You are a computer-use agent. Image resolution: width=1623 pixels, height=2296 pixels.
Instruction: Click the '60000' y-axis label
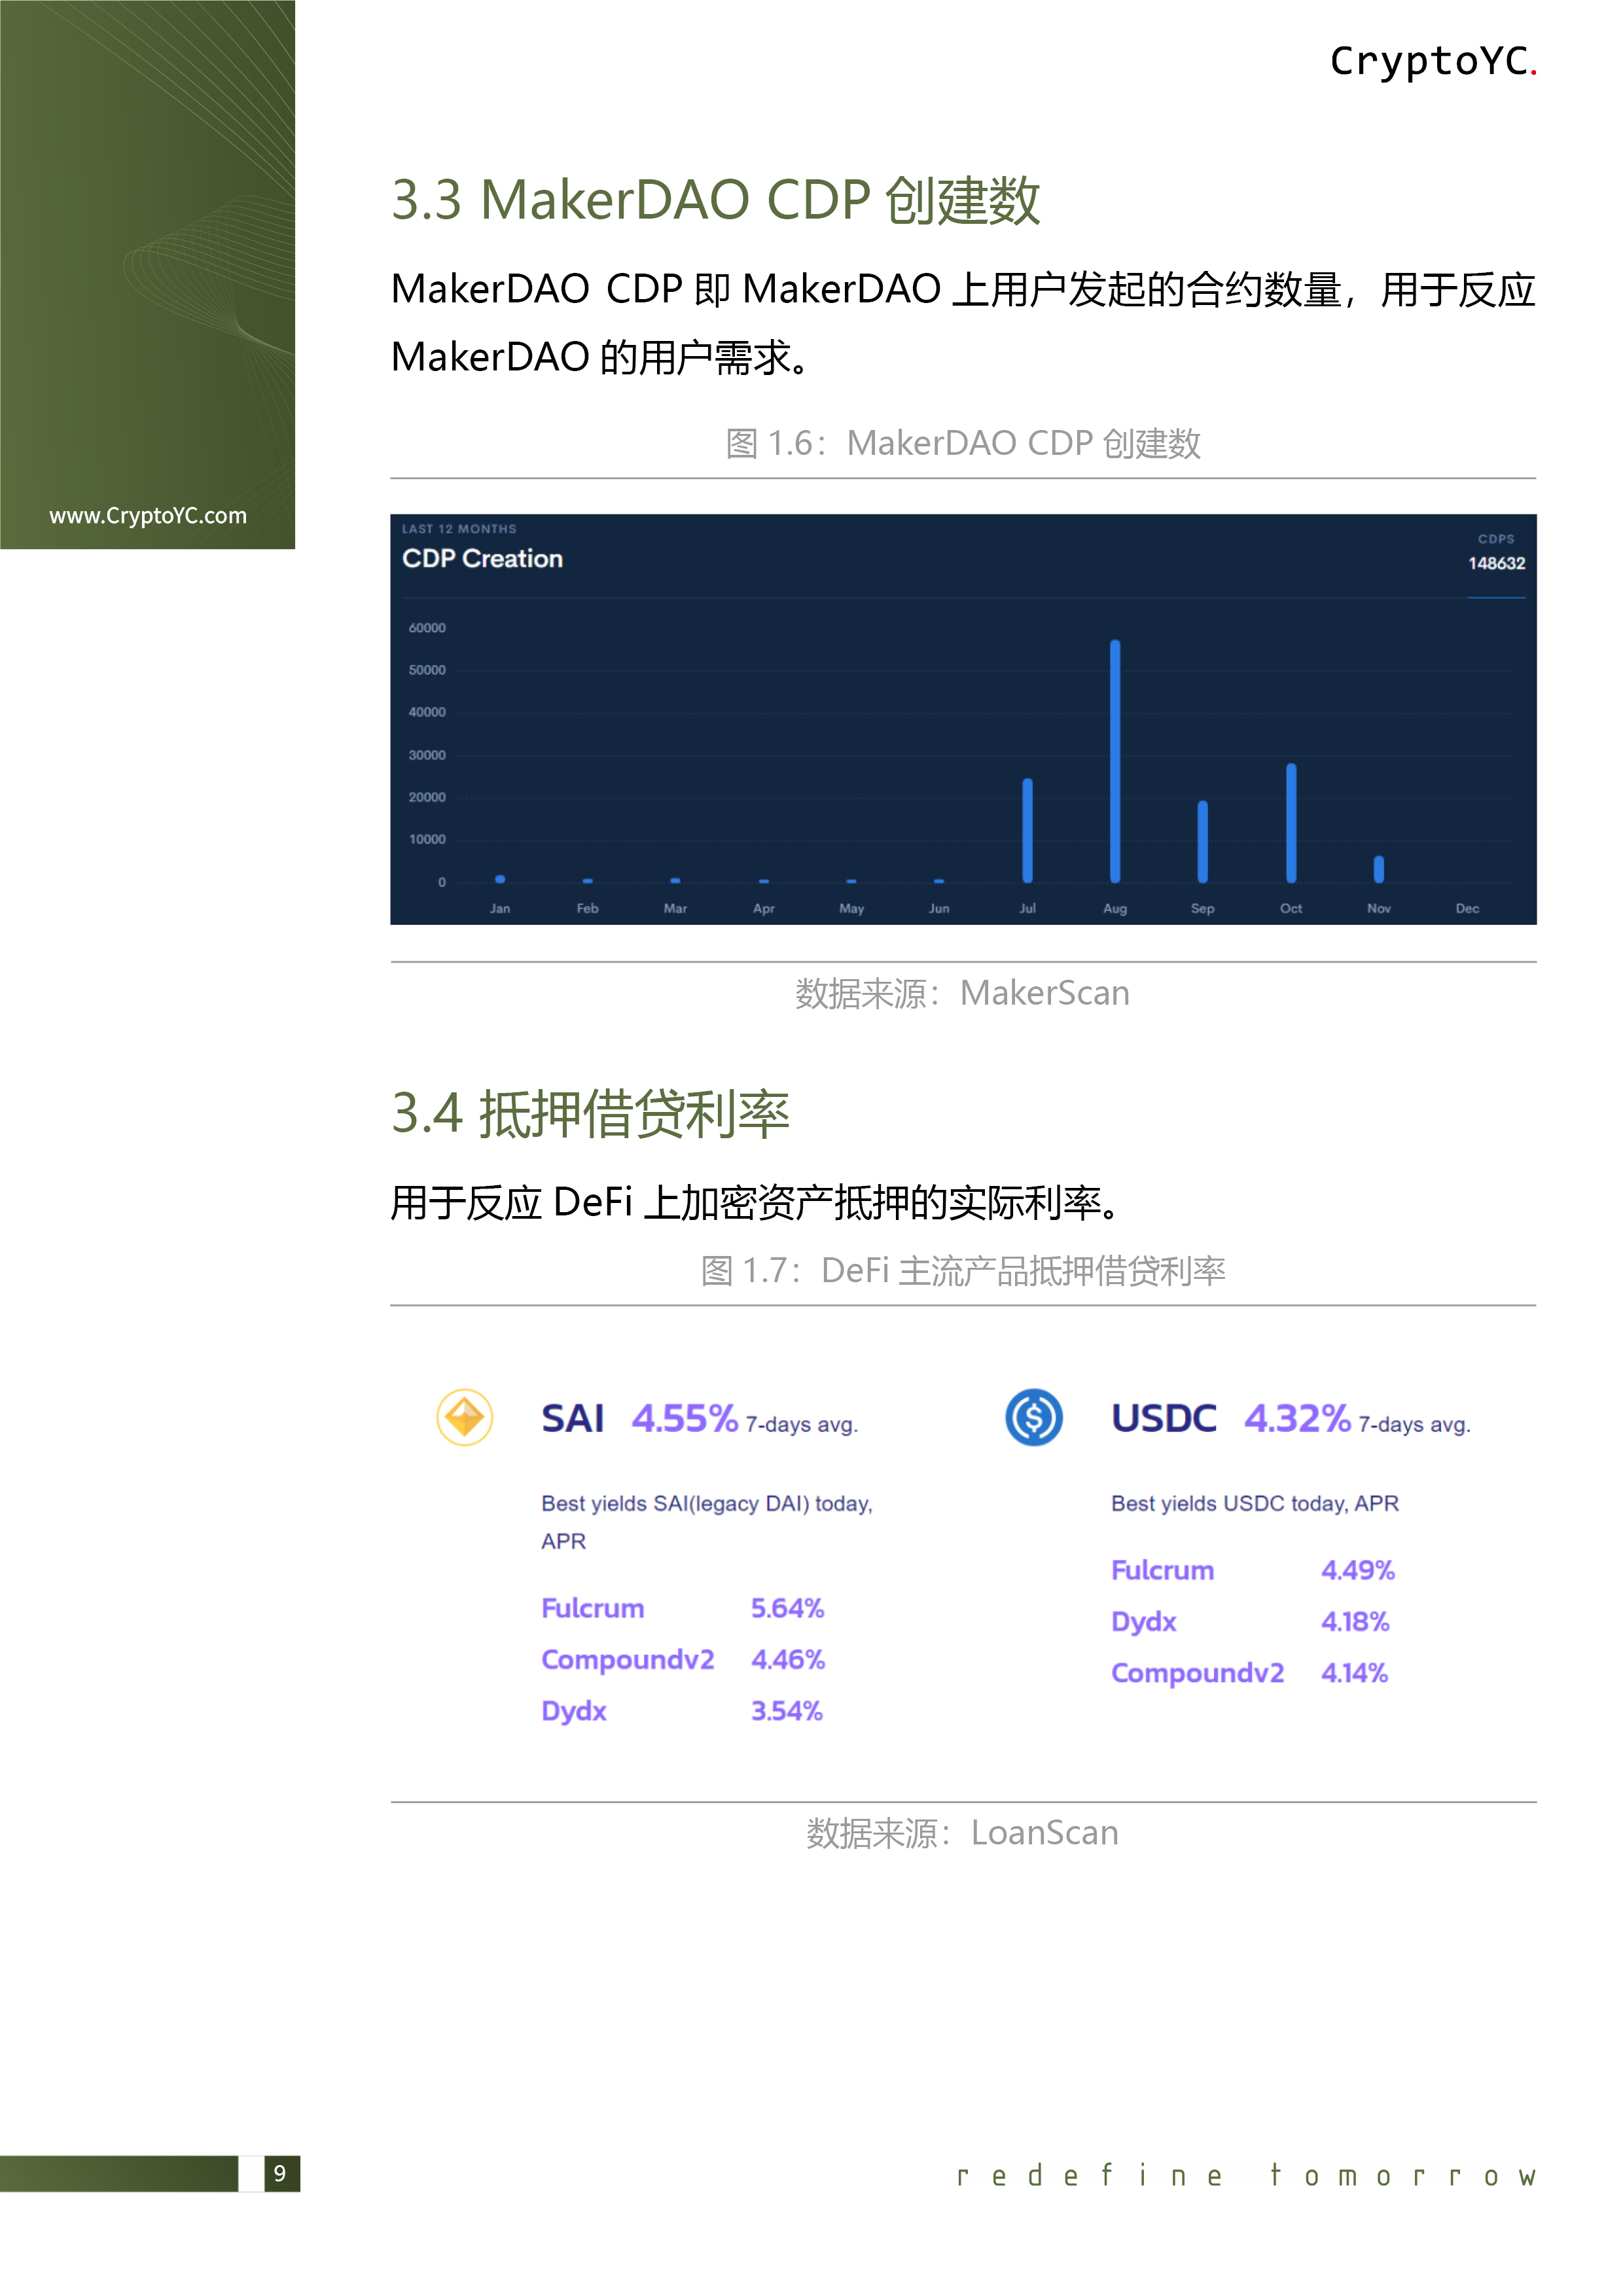(427, 628)
